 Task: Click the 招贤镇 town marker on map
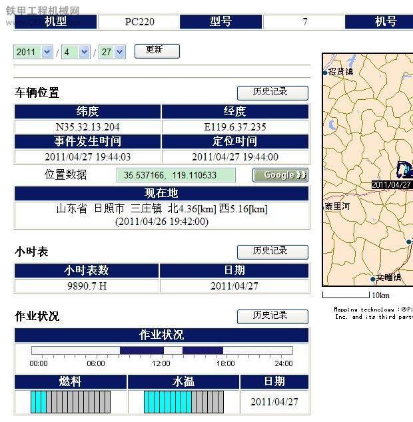pyautogui.click(x=326, y=73)
